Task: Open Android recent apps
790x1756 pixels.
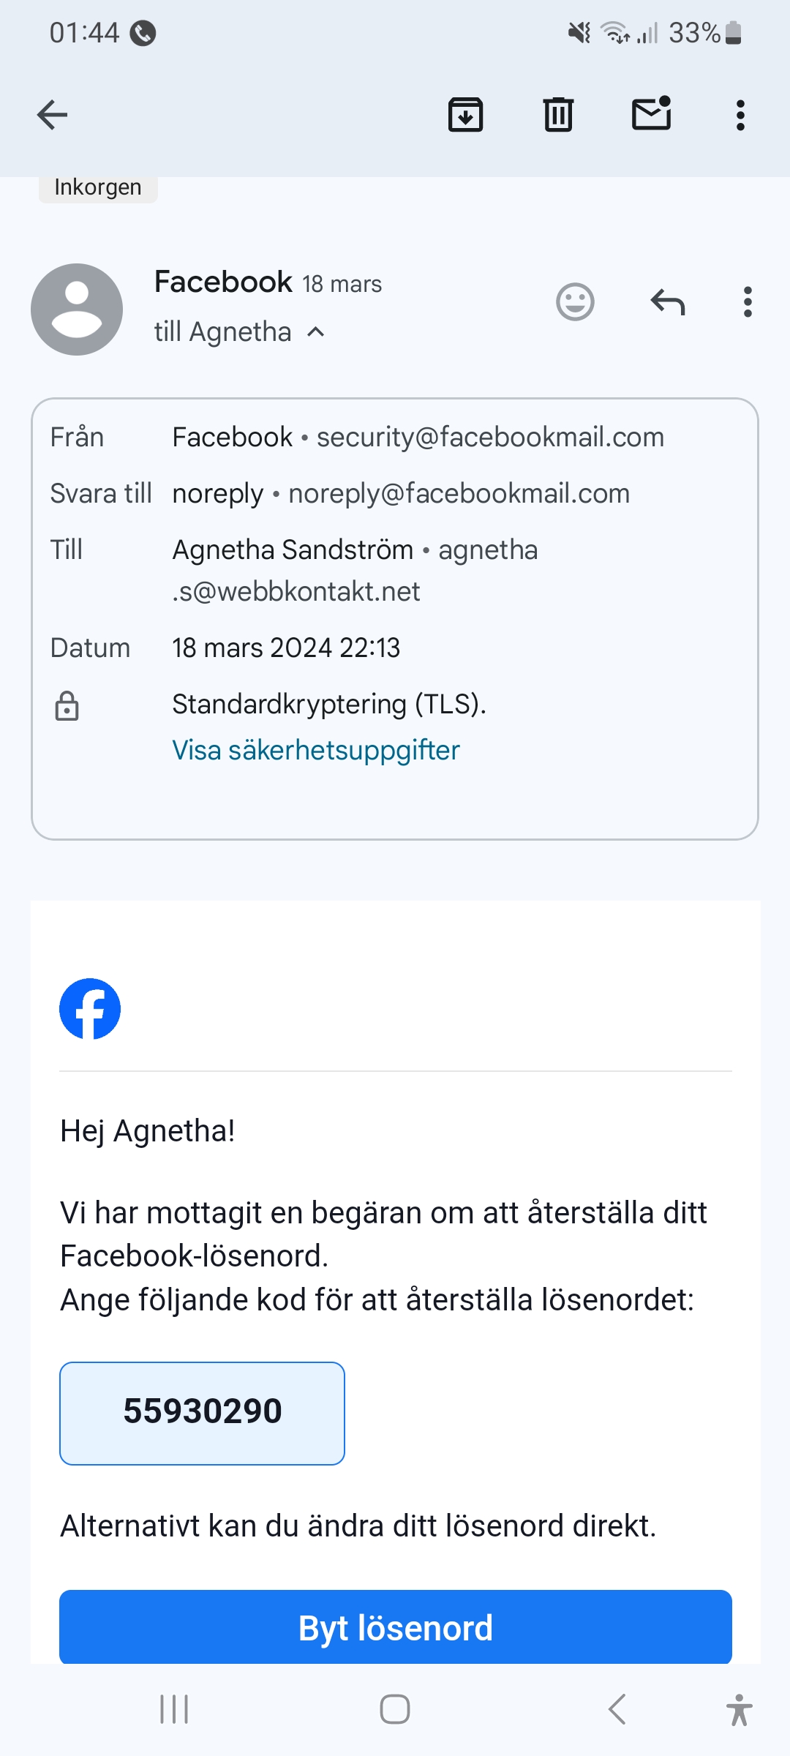Action: click(174, 1709)
